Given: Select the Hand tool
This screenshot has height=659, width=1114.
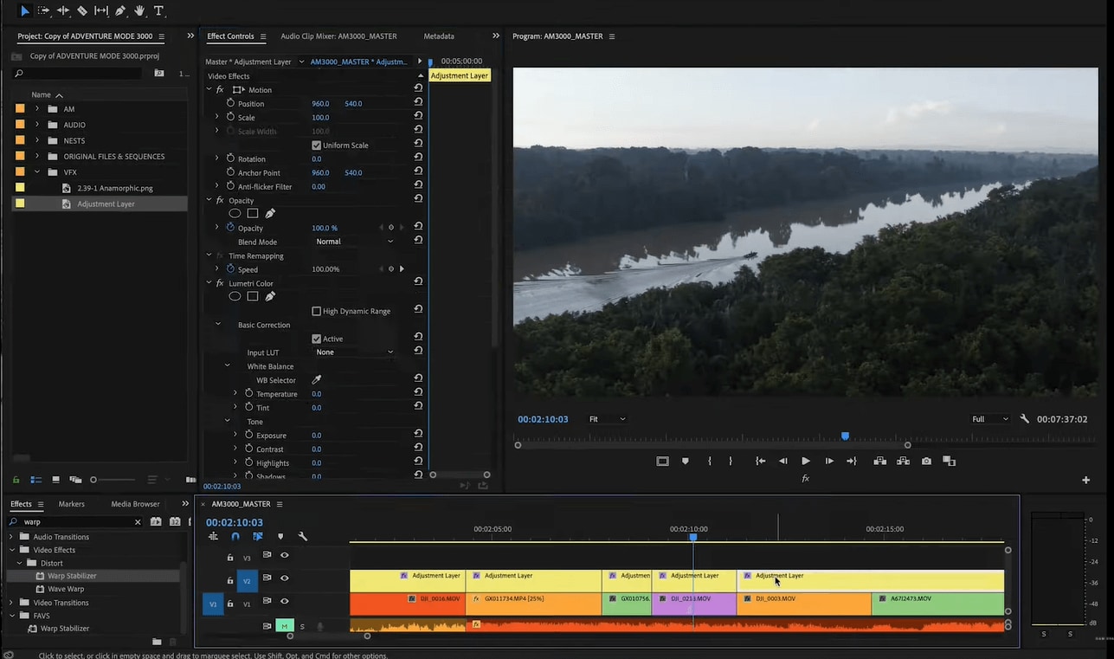Looking at the screenshot, I should pos(139,10).
